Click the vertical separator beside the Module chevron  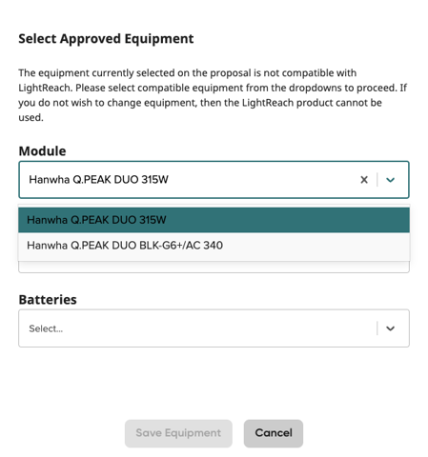[x=377, y=180]
